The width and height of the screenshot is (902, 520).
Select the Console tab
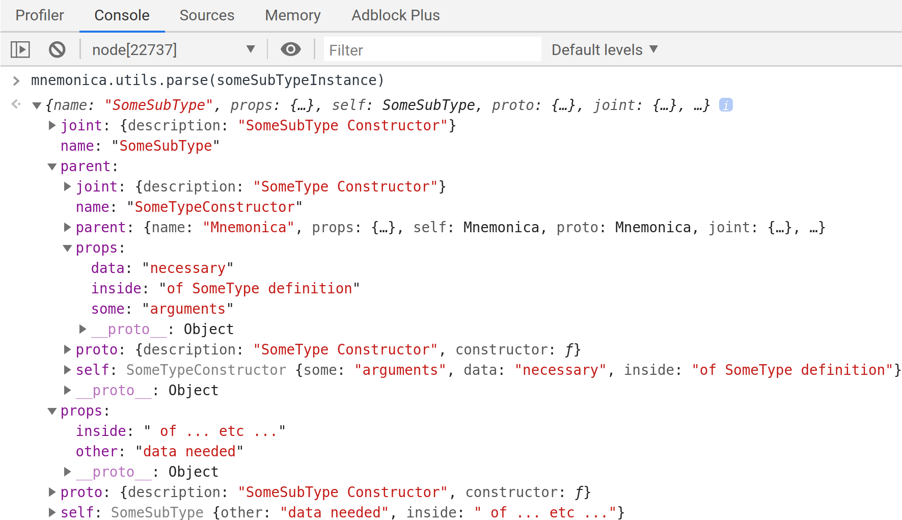coord(122,15)
